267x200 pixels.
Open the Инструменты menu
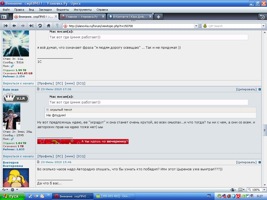(x=83, y=10)
